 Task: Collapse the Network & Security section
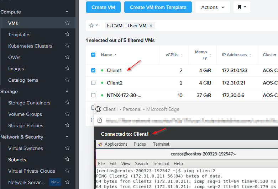(67, 137)
